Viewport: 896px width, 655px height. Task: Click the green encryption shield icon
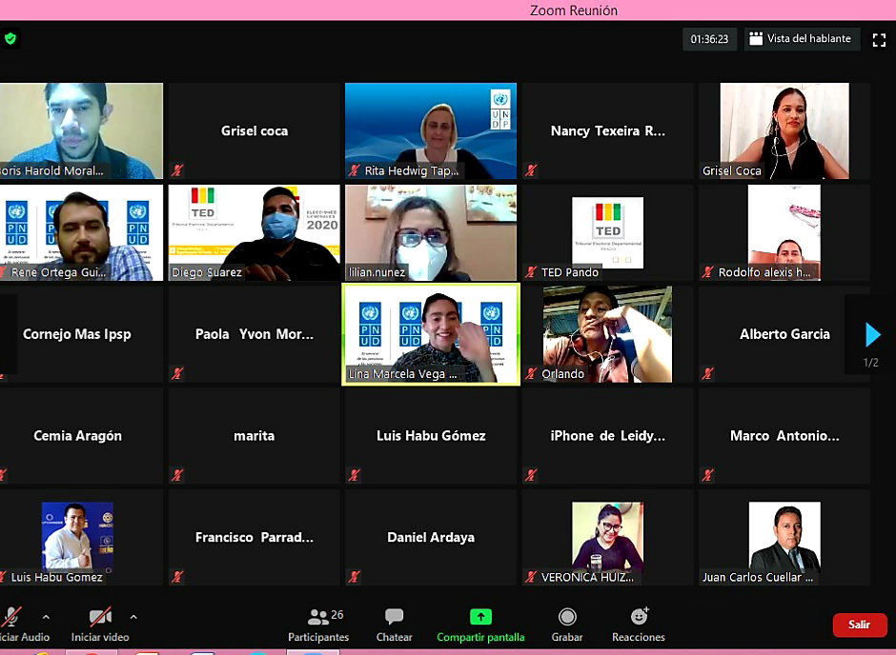[10, 39]
